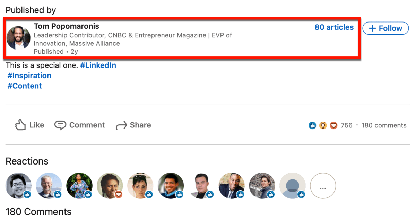Open the reactor avatar wearing colorful blue dress
Viewport: 416px width, 221px height.
pos(79,186)
